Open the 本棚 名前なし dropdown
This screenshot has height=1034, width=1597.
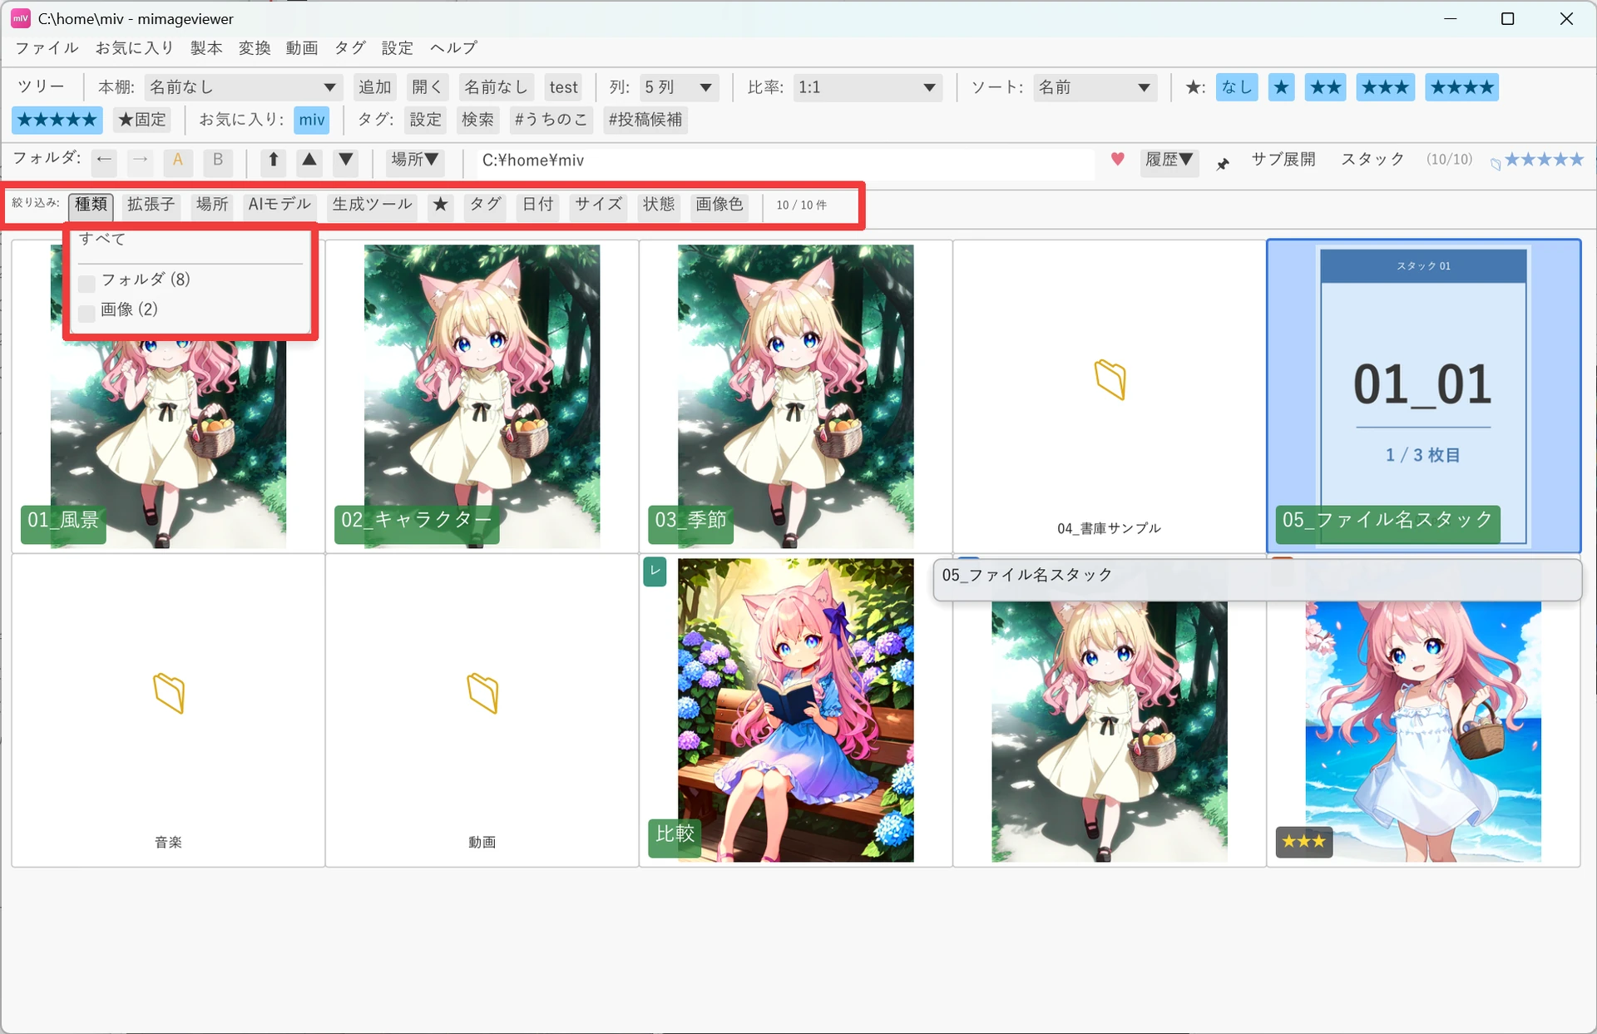tap(242, 87)
